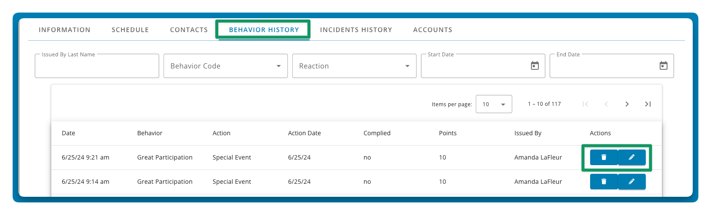Focus the Issued By Last Name field
This screenshot has width=711, height=215.
tap(97, 66)
